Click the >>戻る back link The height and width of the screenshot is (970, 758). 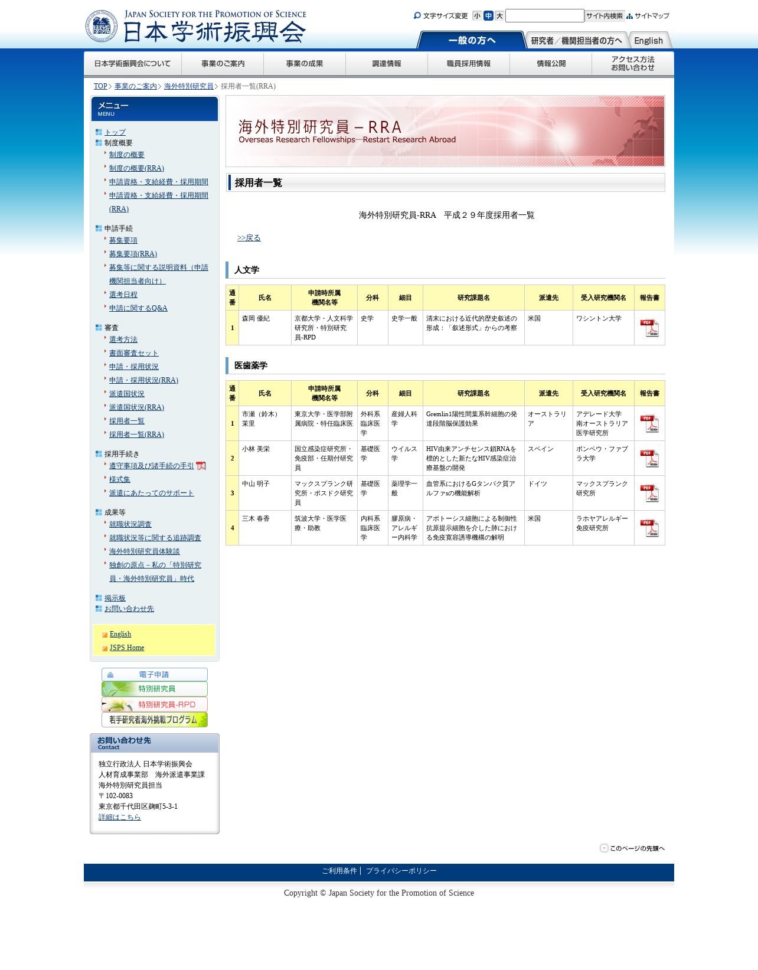click(249, 238)
